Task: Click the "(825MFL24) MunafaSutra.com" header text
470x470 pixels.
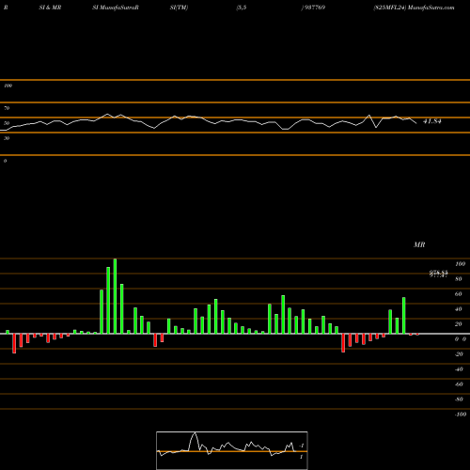Action: point(414,8)
